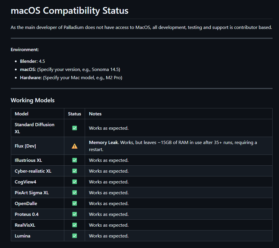Select the Lumina model cell
This screenshot has height=248, width=279.
coord(38,236)
